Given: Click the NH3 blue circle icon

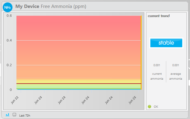Looking at the screenshot, I should [8, 7].
